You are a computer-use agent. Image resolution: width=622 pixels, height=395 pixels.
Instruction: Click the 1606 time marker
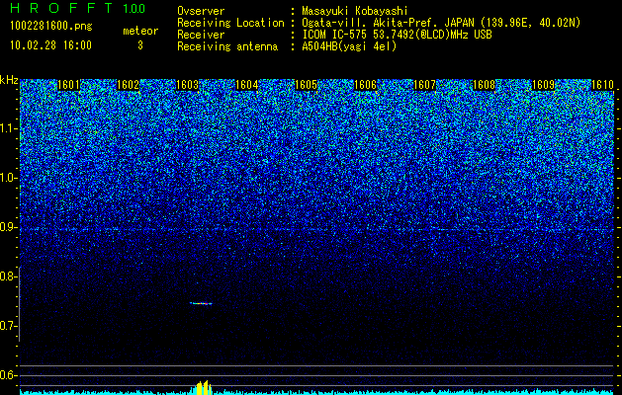pos(365,85)
